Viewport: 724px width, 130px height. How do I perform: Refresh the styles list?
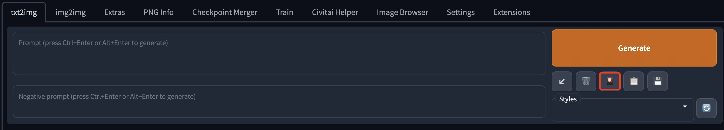click(x=706, y=108)
